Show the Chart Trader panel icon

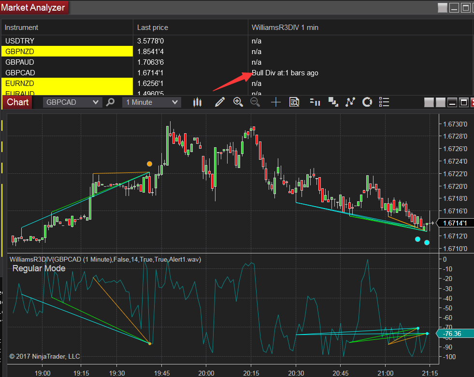pyautogui.click(x=315, y=102)
